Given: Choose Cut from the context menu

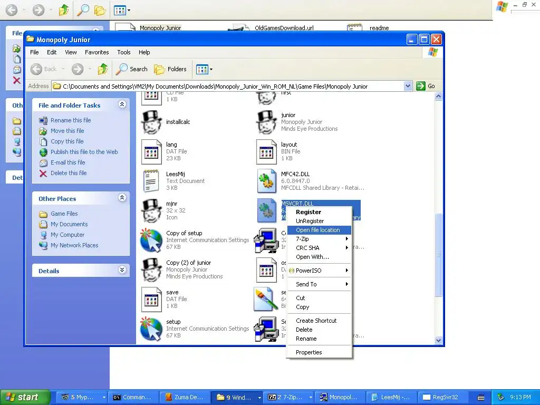Looking at the screenshot, I should [319, 298].
